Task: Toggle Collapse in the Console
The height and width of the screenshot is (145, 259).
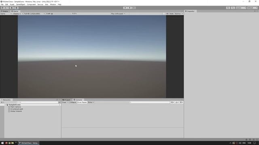Action: [73, 102]
